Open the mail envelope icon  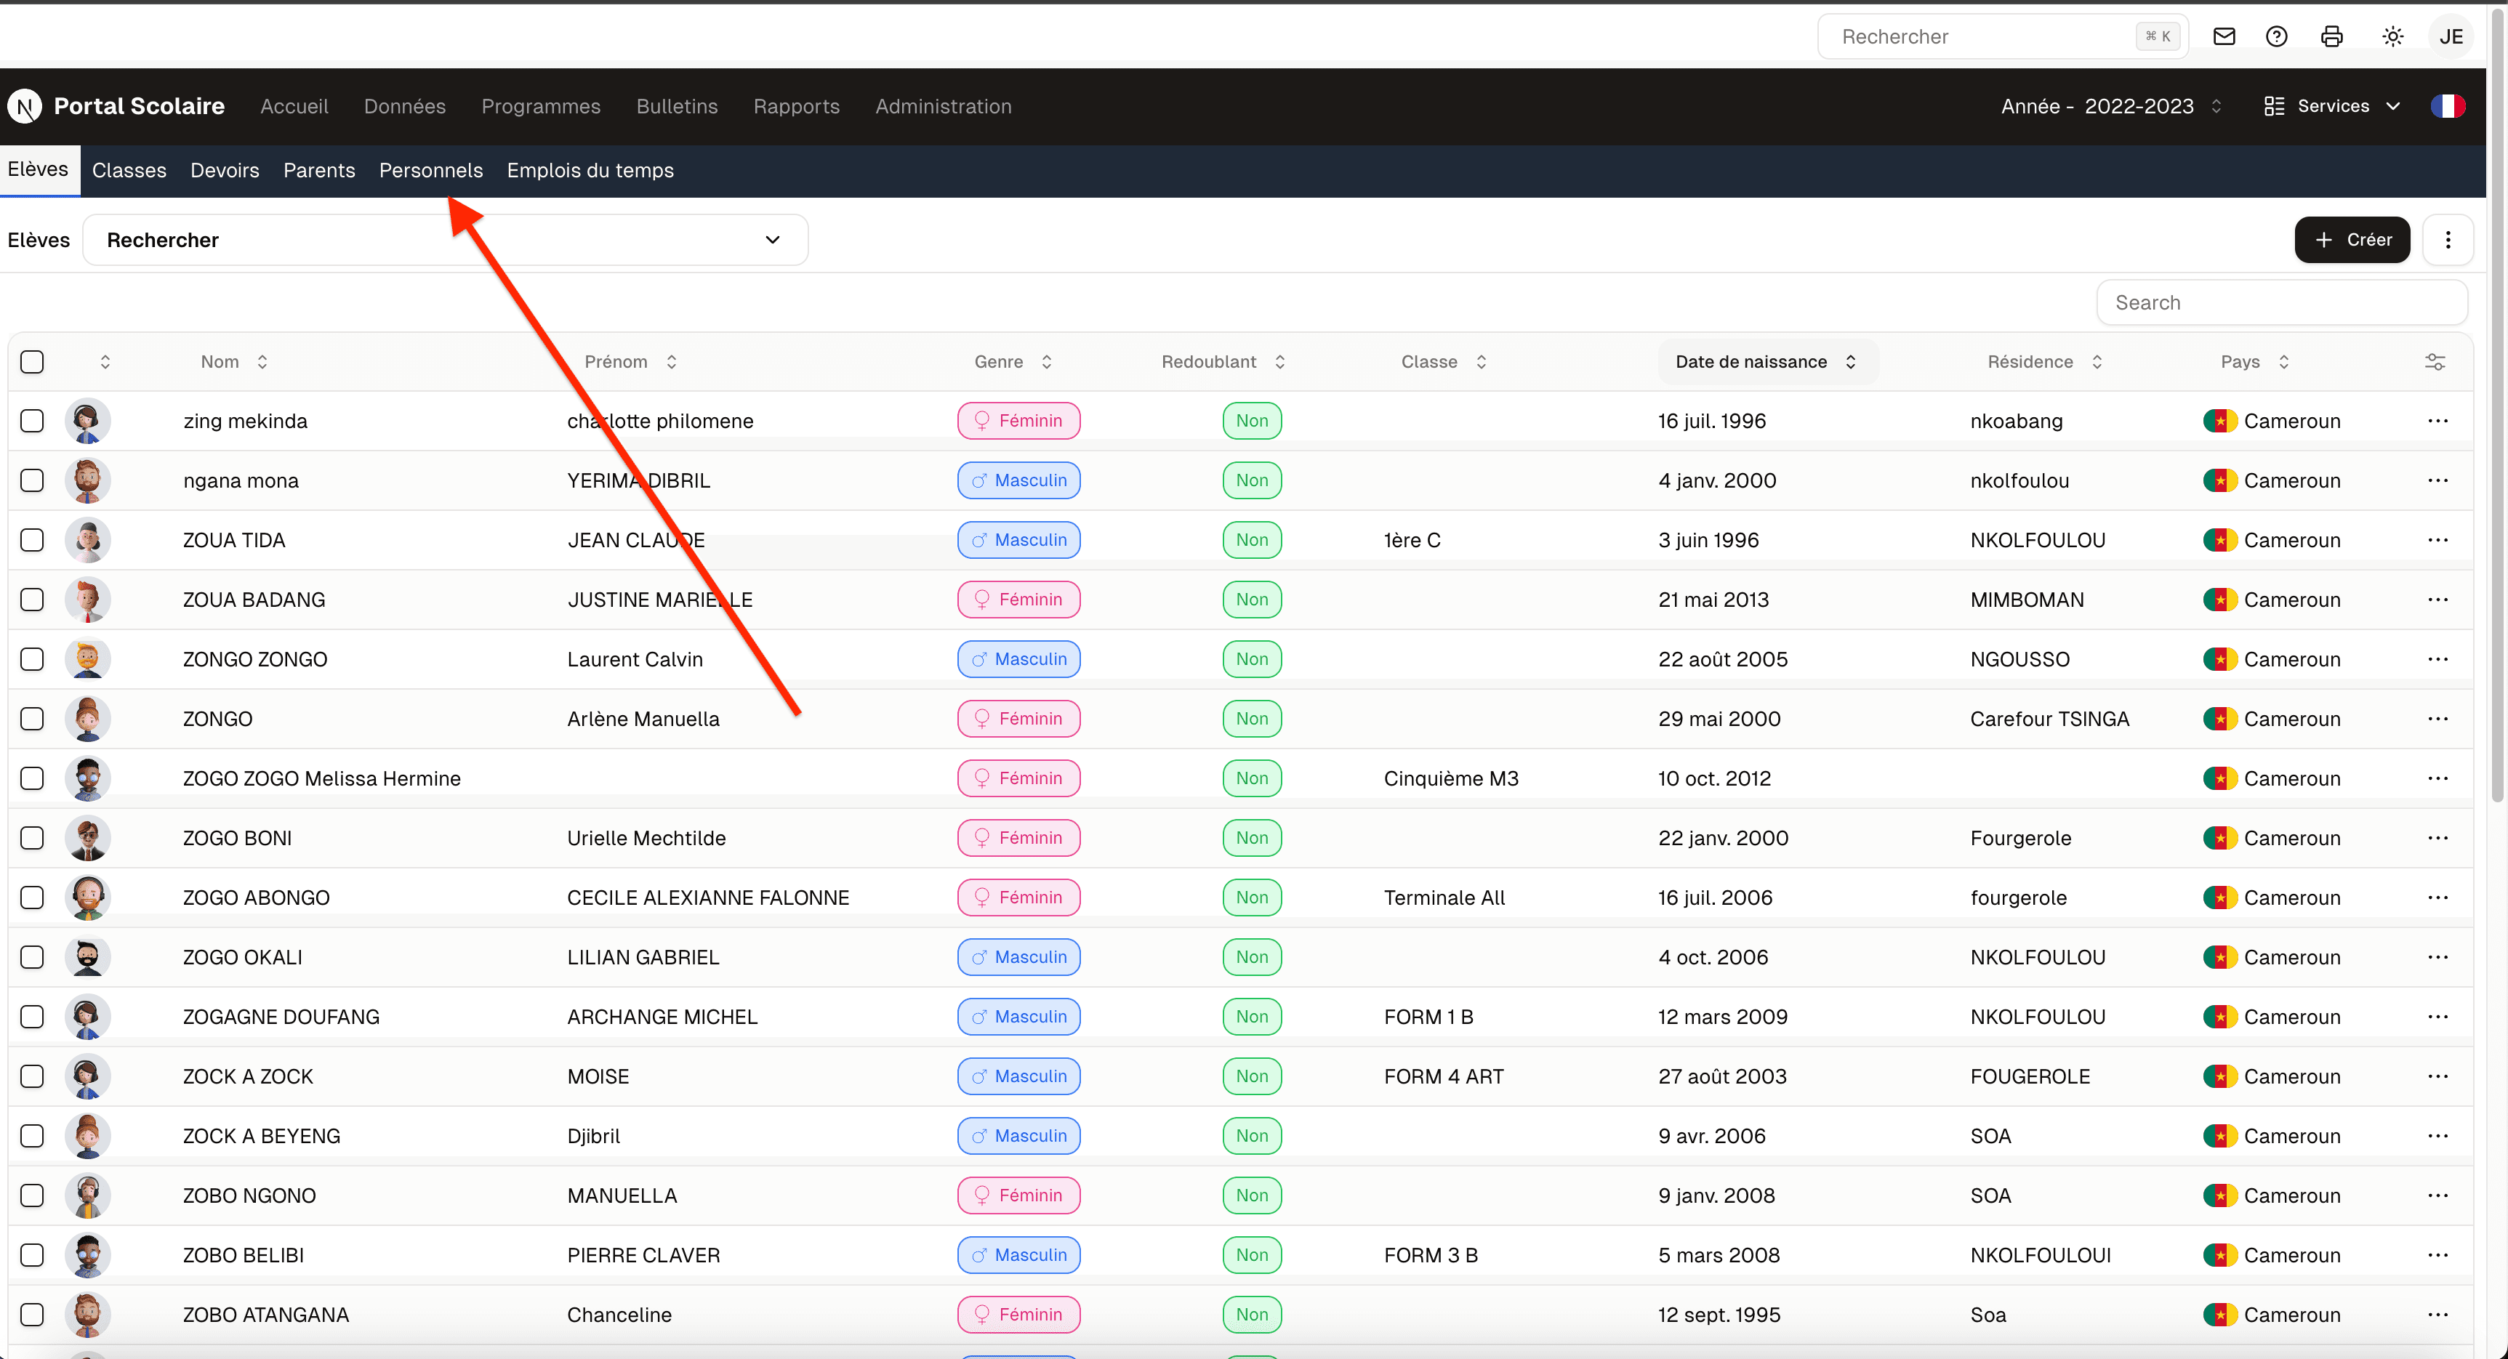[2224, 37]
